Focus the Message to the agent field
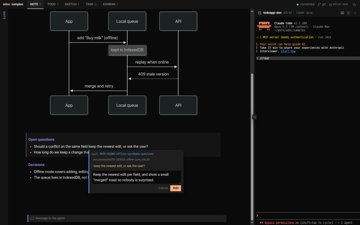The height and width of the screenshot is (225, 360). (127, 218)
